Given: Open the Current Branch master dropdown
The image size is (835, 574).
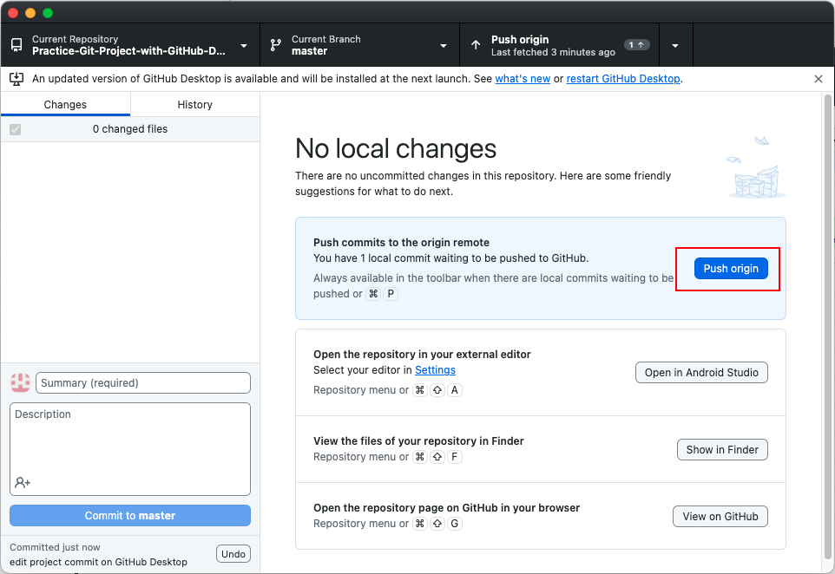Looking at the screenshot, I should click(x=360, y=45).
